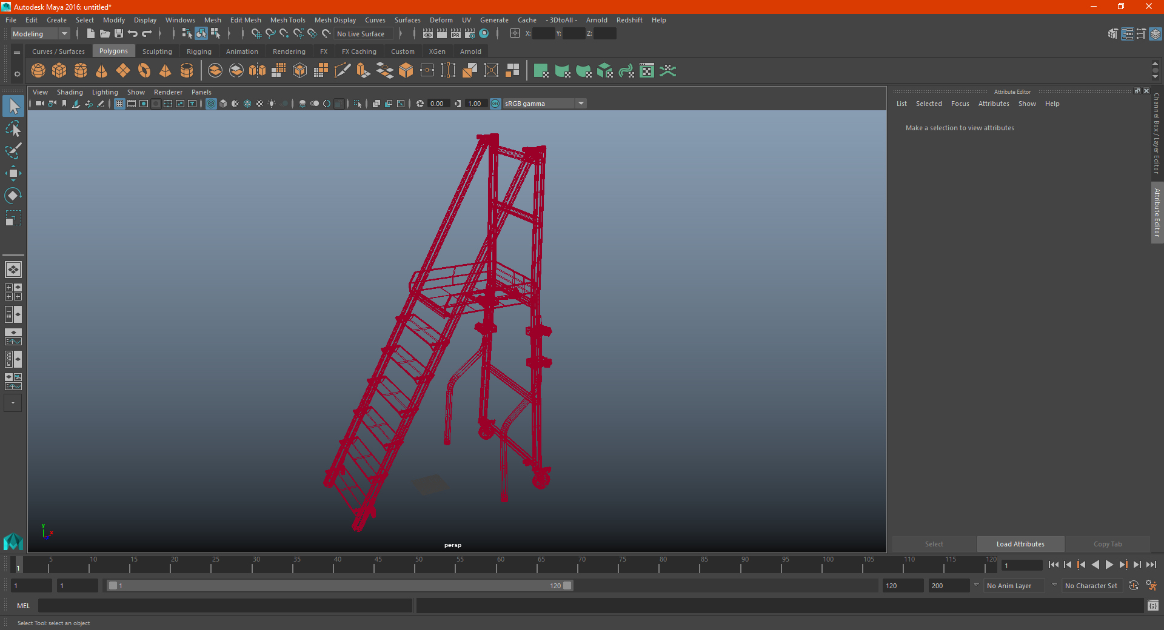Image resolution: width=1164 pixels, height=630 pixels.
Task: Click the range slider start handle
Action: tap(113, 586)
